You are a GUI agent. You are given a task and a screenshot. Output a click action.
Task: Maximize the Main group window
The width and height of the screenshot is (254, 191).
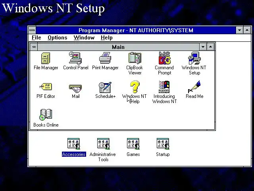tap(211, 47)
